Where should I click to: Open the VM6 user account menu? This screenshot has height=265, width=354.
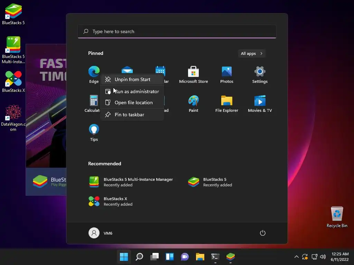[x=101, y=233]
